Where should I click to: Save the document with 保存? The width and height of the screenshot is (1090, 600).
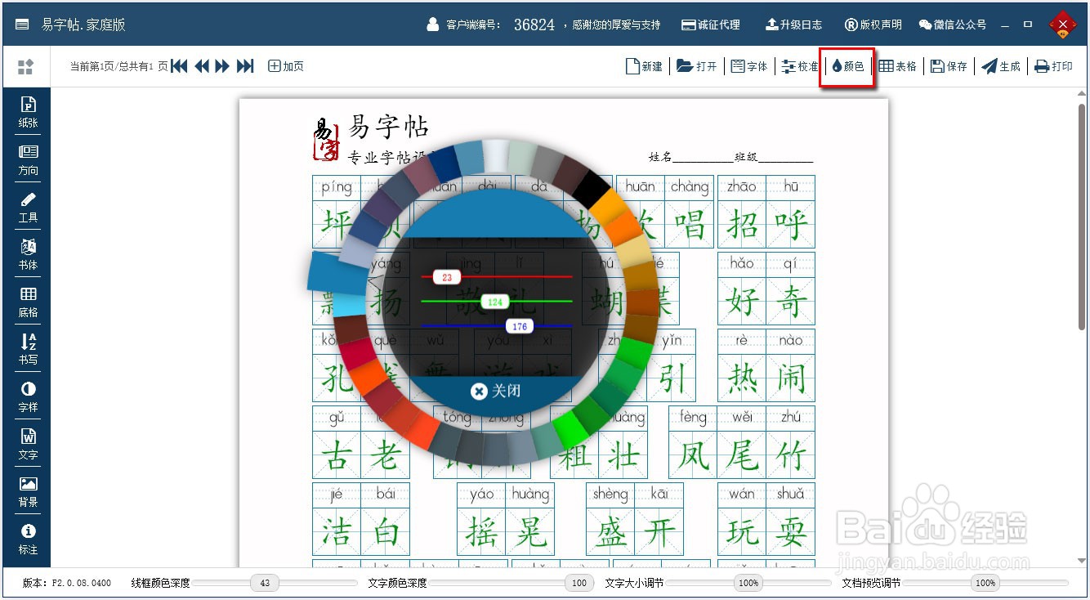[949, 66]
